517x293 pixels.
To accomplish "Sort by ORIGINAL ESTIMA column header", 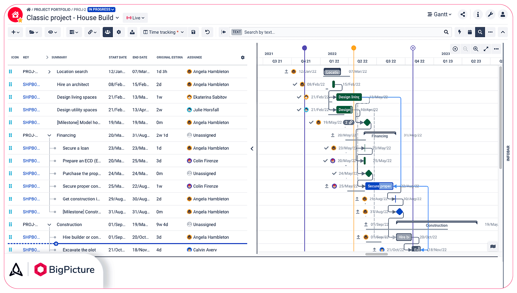I will coord(170,57).
